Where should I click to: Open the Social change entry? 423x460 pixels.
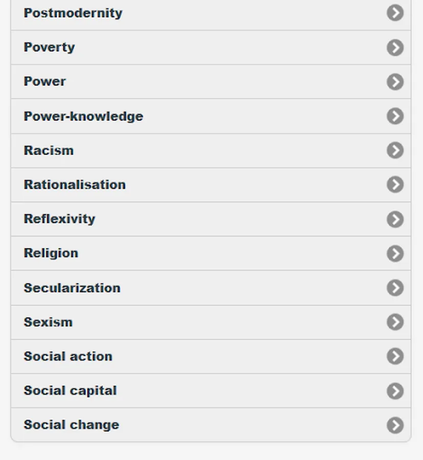72,425
